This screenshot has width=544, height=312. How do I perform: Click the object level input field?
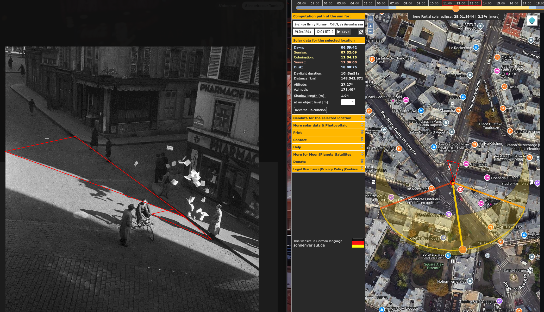tap(348, 102)
